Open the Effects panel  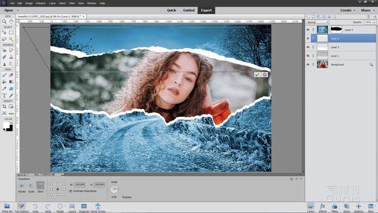point(322,208)
